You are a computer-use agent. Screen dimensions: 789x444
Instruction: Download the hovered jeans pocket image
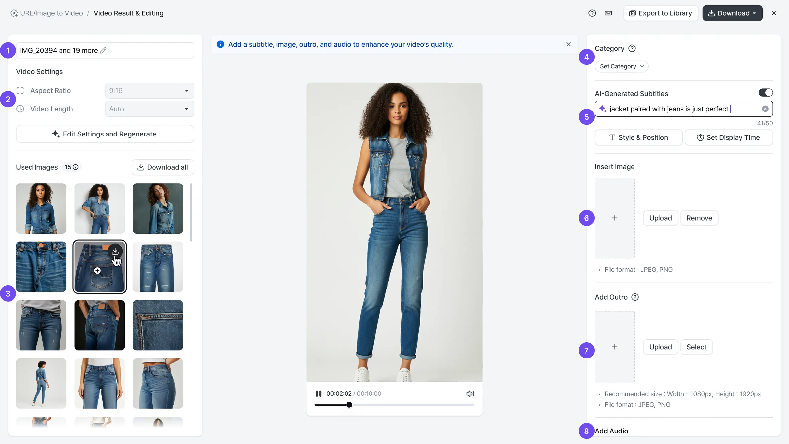pyautogui.click(x=115, y=251)
